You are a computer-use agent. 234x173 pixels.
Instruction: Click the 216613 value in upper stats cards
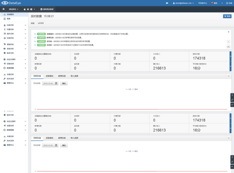pos(160,68)
